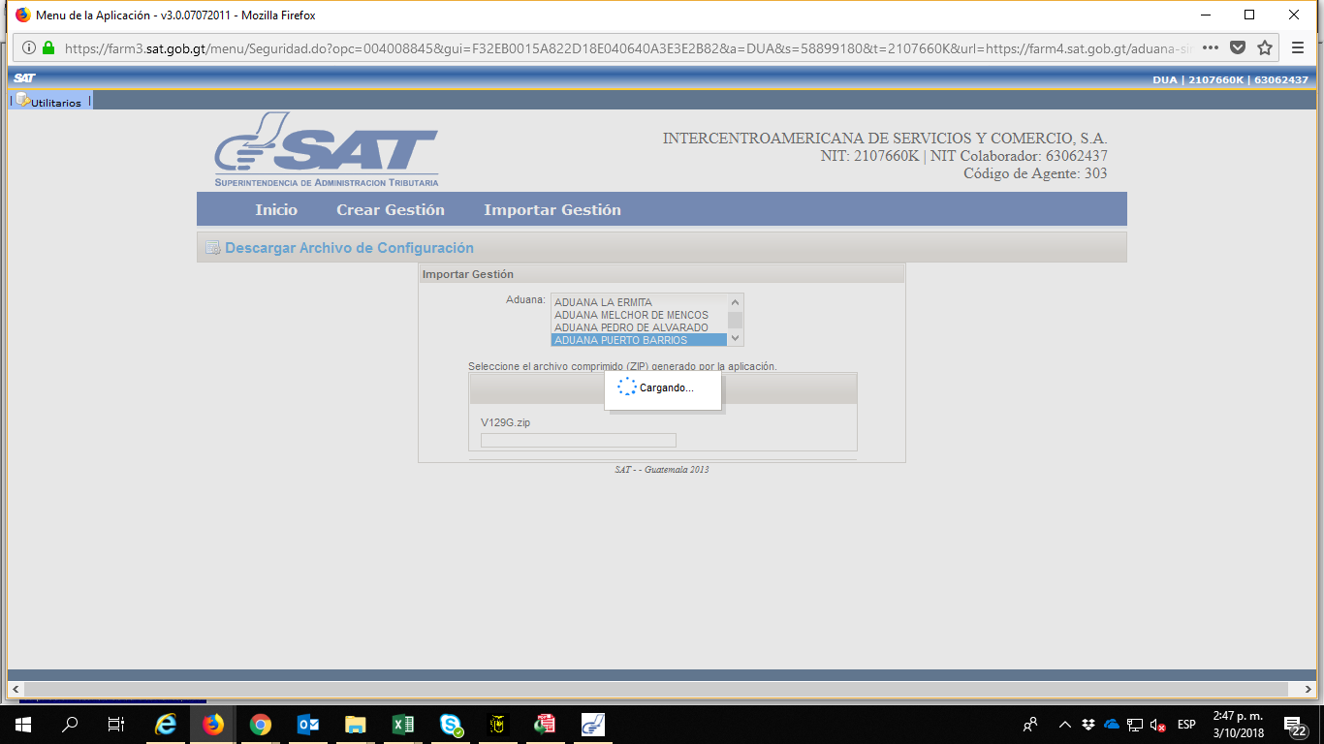1324x744 pixels.
Task: Open the Crear Gestión tab
Action: coord(390,210)
